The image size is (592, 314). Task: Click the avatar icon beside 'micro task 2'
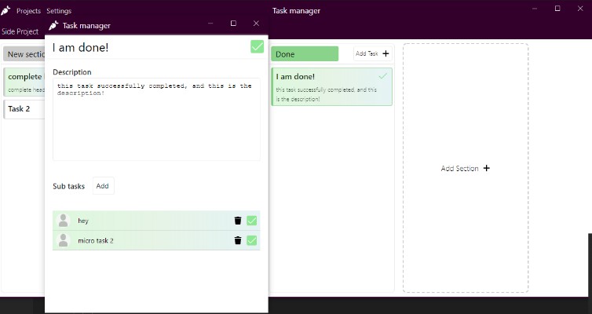pos(64,240)
